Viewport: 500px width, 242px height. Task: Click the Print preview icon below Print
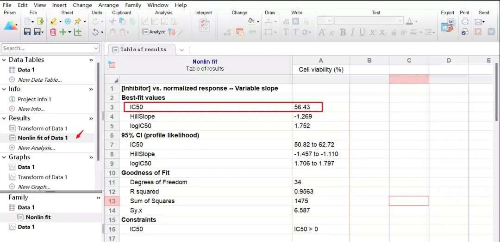(465, 32)
